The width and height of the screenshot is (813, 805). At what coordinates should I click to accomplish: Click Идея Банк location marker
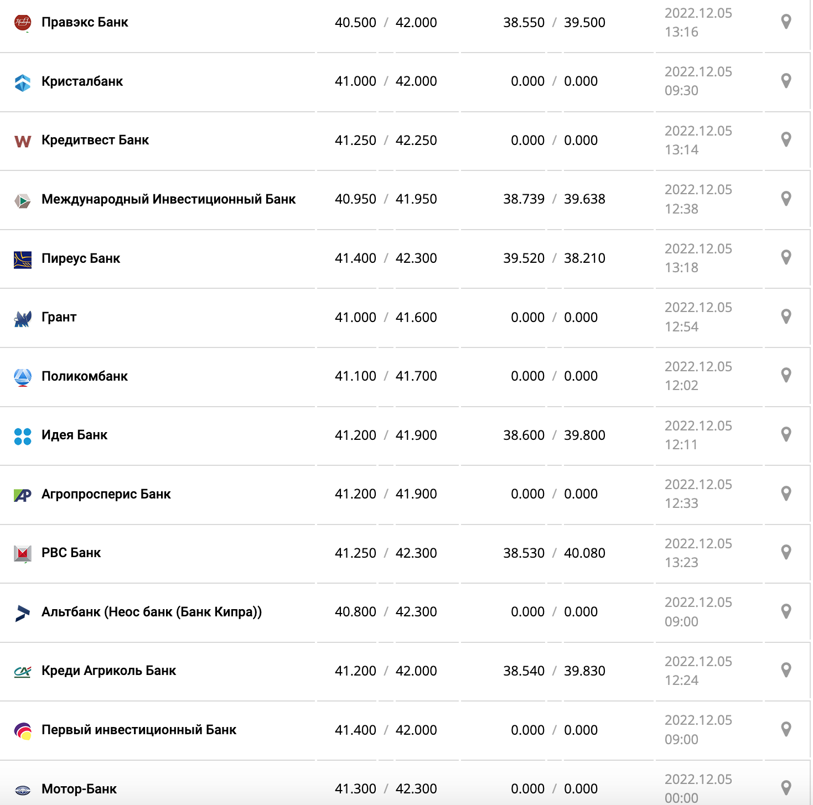click(786, 434)
